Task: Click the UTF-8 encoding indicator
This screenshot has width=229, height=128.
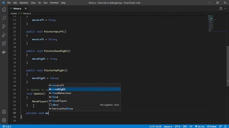Action: (x=177, y=127)
